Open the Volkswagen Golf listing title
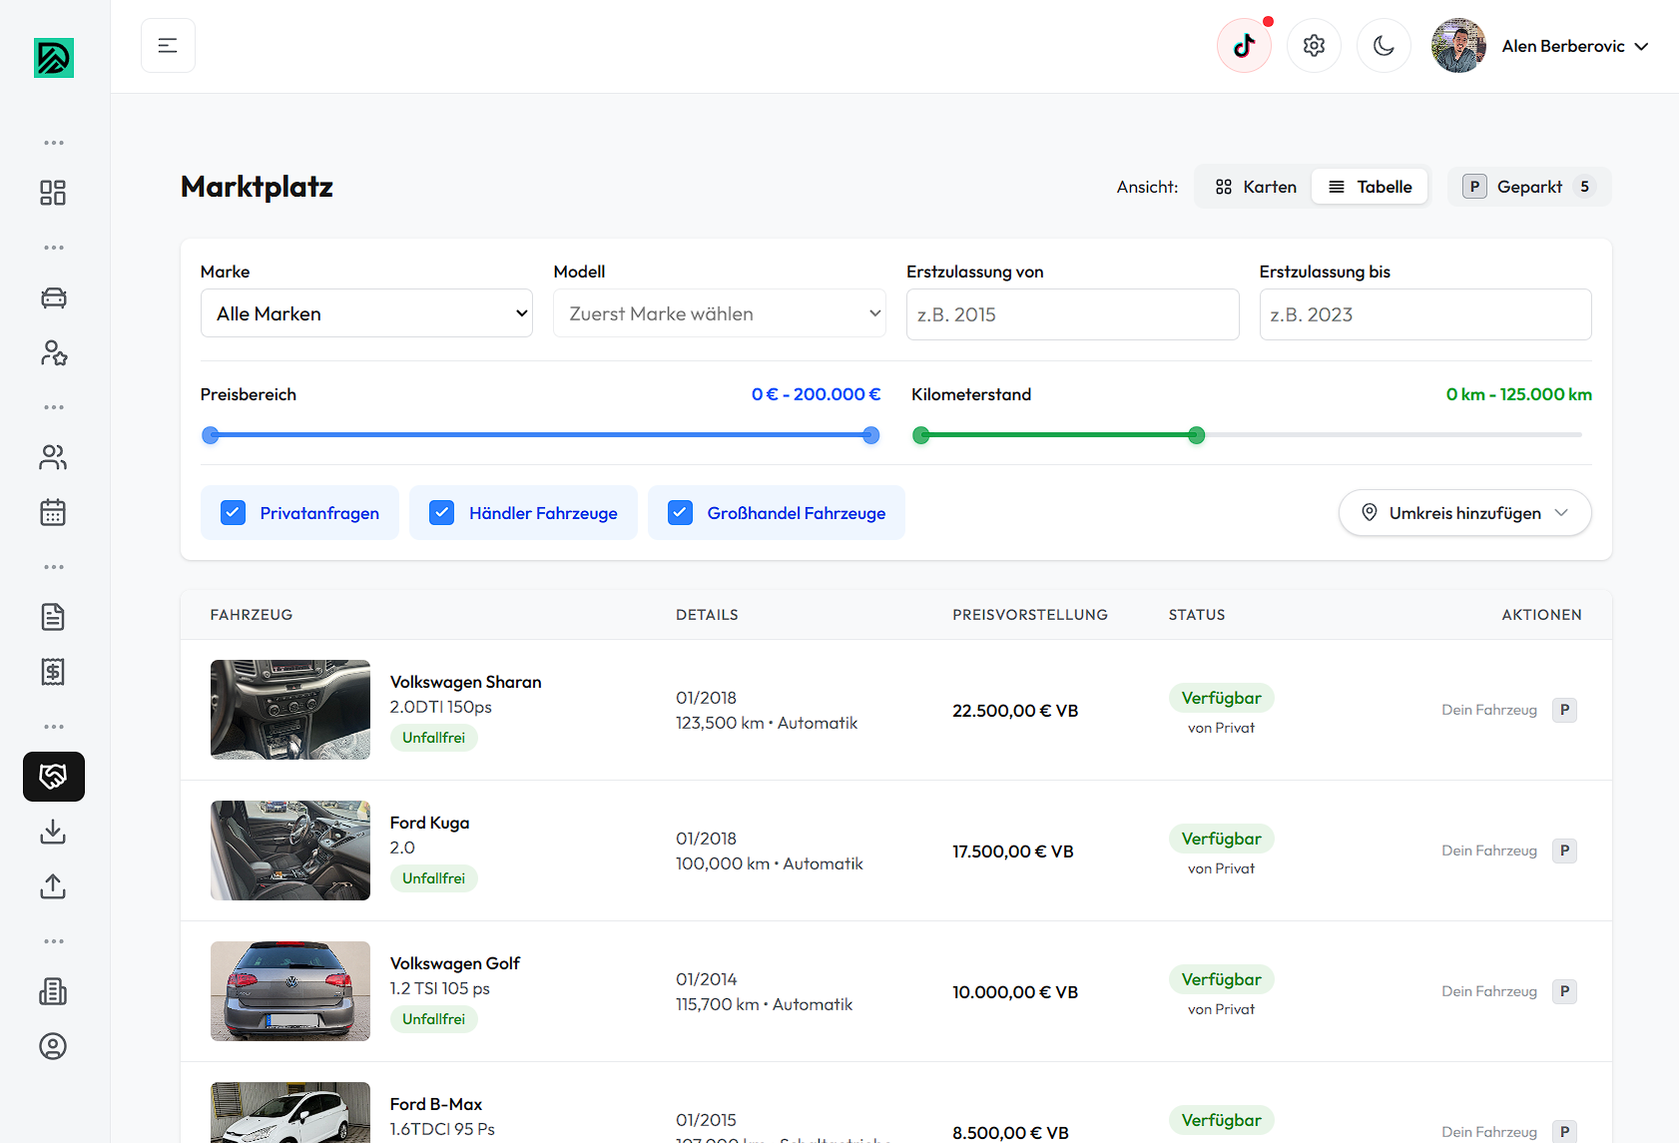 click(x=454, y=963)
